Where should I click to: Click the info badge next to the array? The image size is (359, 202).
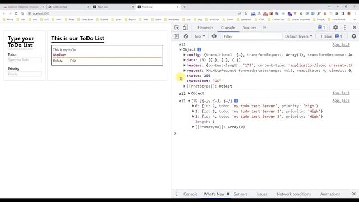click(x=236, y=100)
